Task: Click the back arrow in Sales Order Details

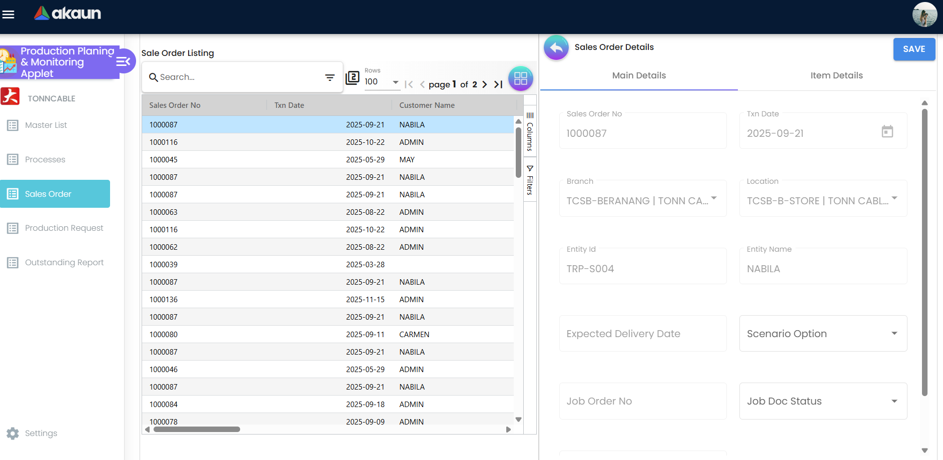Action: [x=556, y=48]
